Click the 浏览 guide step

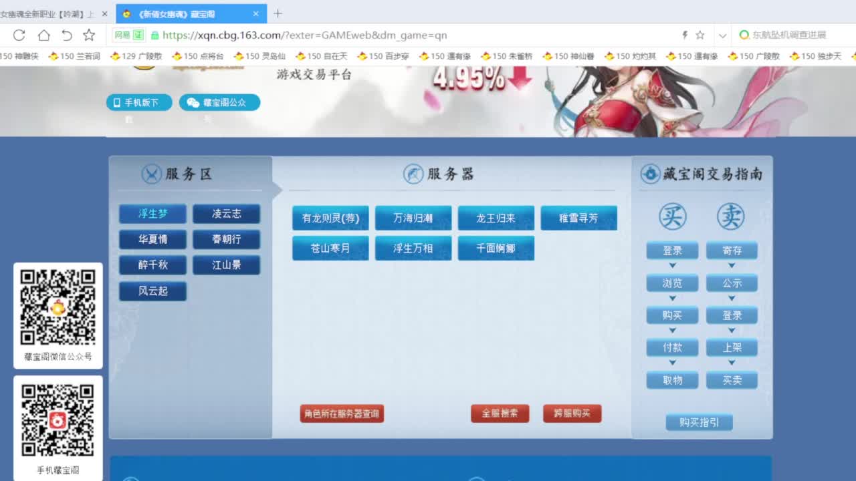click(673, 283)
